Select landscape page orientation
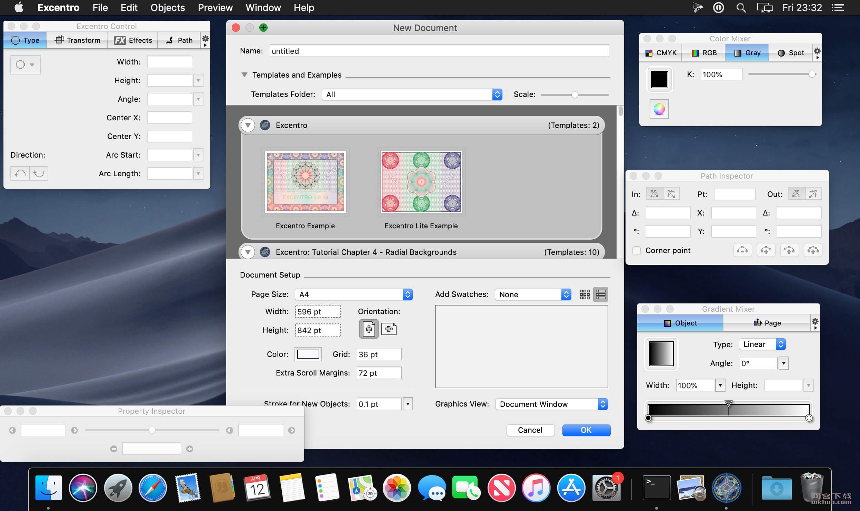Viewport: 860px width, 511px height. pyautogui.click(x=389, y=329)
